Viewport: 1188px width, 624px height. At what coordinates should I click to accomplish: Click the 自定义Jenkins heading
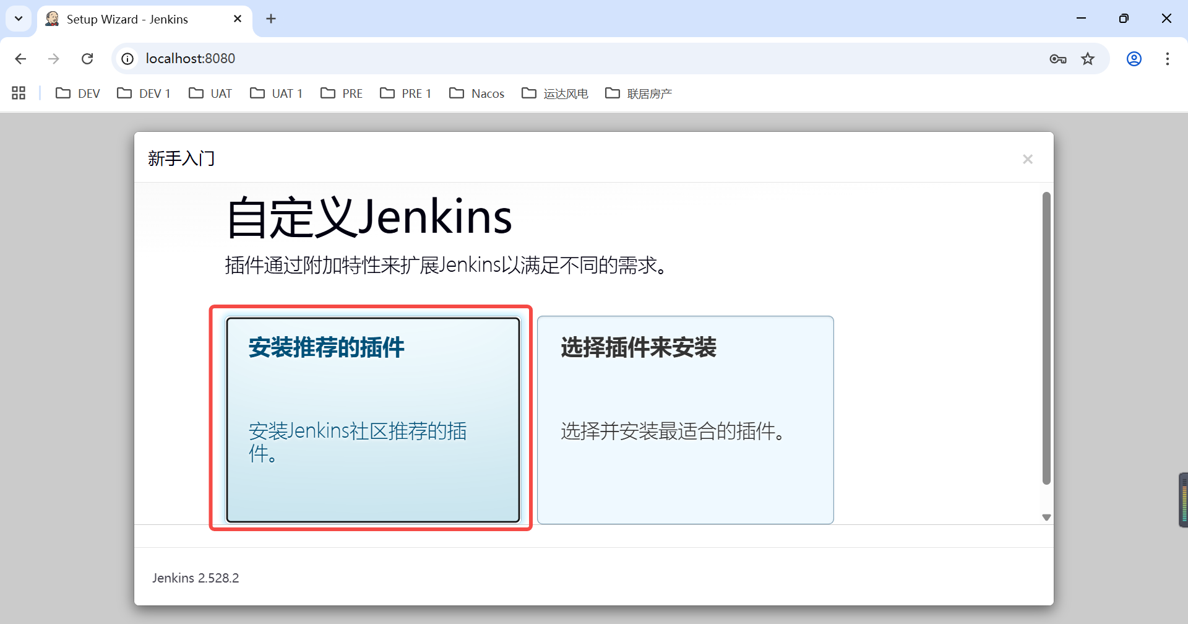(x=369, y=217)
